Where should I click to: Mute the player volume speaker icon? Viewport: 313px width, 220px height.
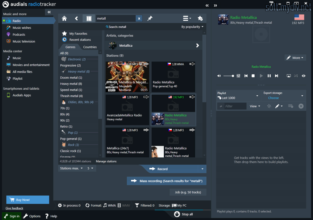coord(219,76)
